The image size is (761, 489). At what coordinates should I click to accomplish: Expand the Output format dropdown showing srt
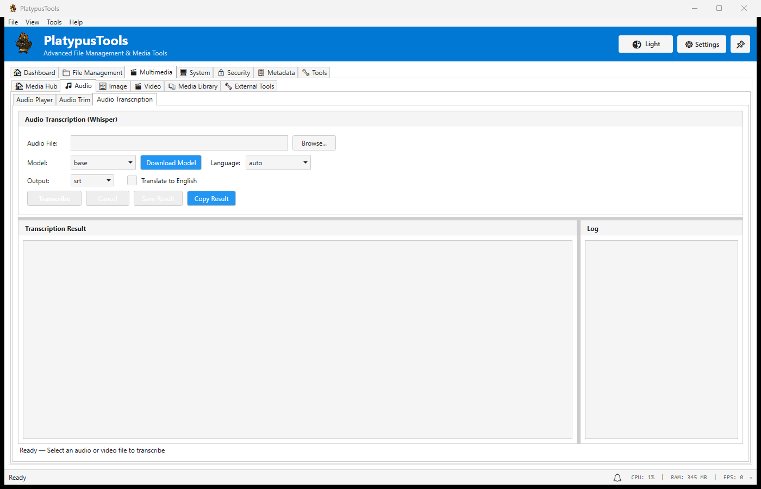(x=92, y=181)
